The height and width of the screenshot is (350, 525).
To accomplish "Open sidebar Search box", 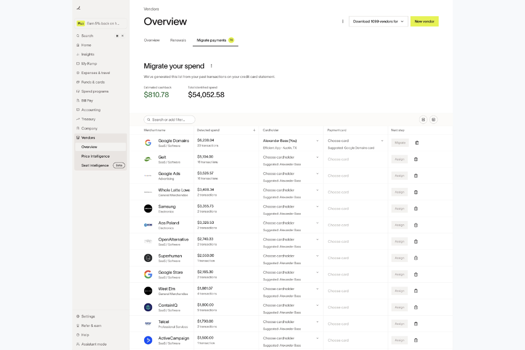I will pyautogui.click(x=100, y=35).
